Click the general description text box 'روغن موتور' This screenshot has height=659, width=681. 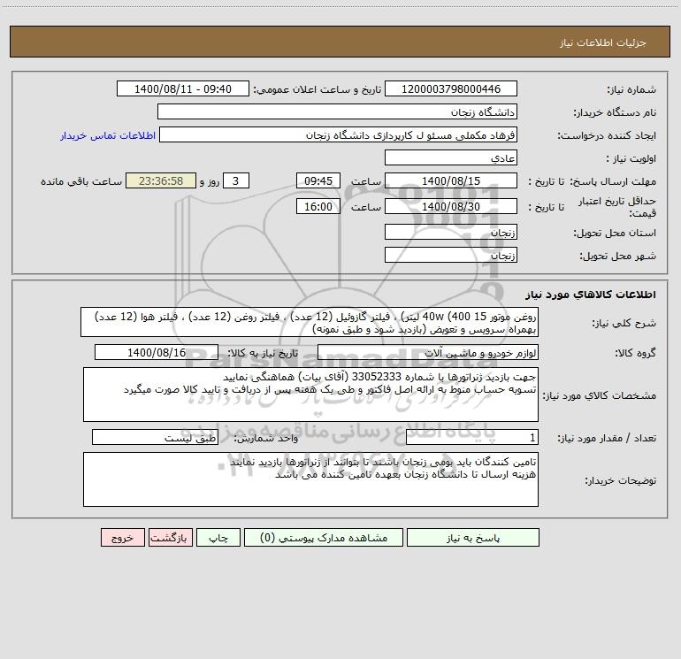[310, 322]
